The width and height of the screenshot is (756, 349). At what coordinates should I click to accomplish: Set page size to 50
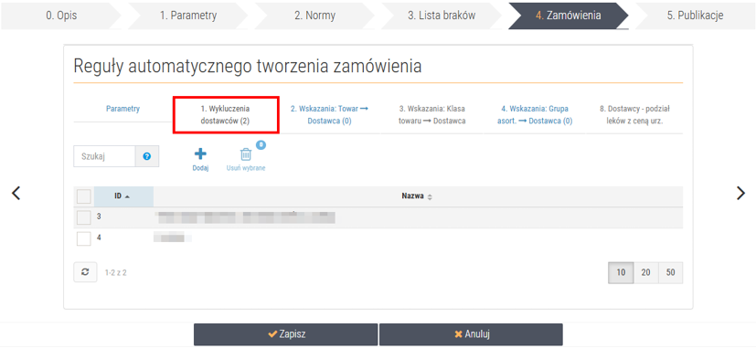[x=670, y=273]
